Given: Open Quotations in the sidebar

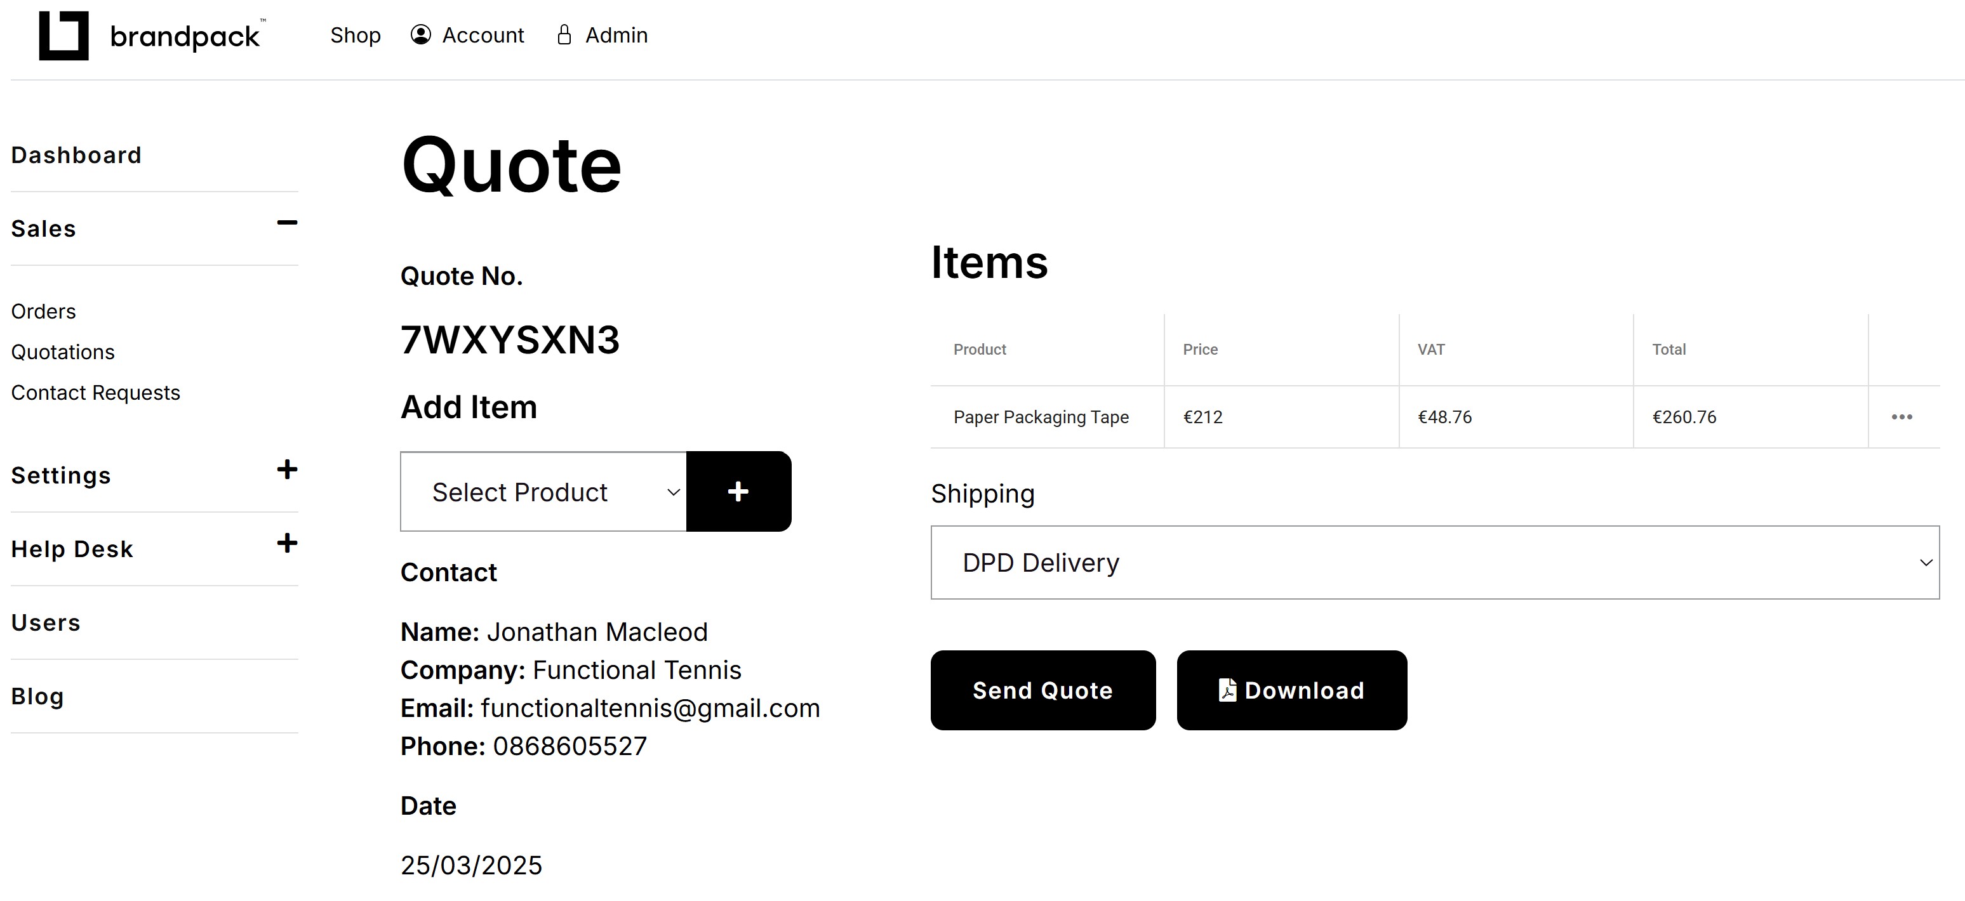Looking at the screenshot, I should 63,352.
